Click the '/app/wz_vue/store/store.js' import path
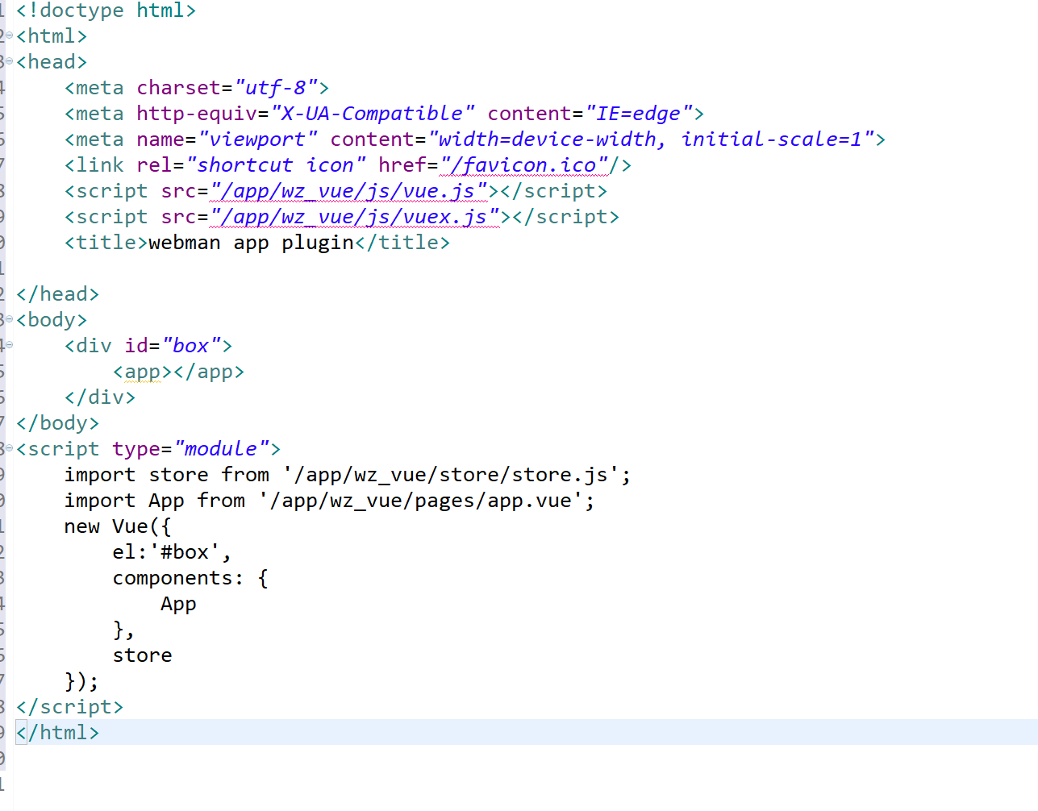 [450, 475]
